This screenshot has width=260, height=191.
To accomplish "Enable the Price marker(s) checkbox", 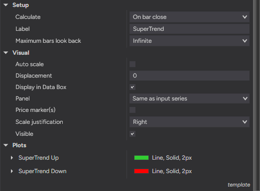I will point(132,110).
